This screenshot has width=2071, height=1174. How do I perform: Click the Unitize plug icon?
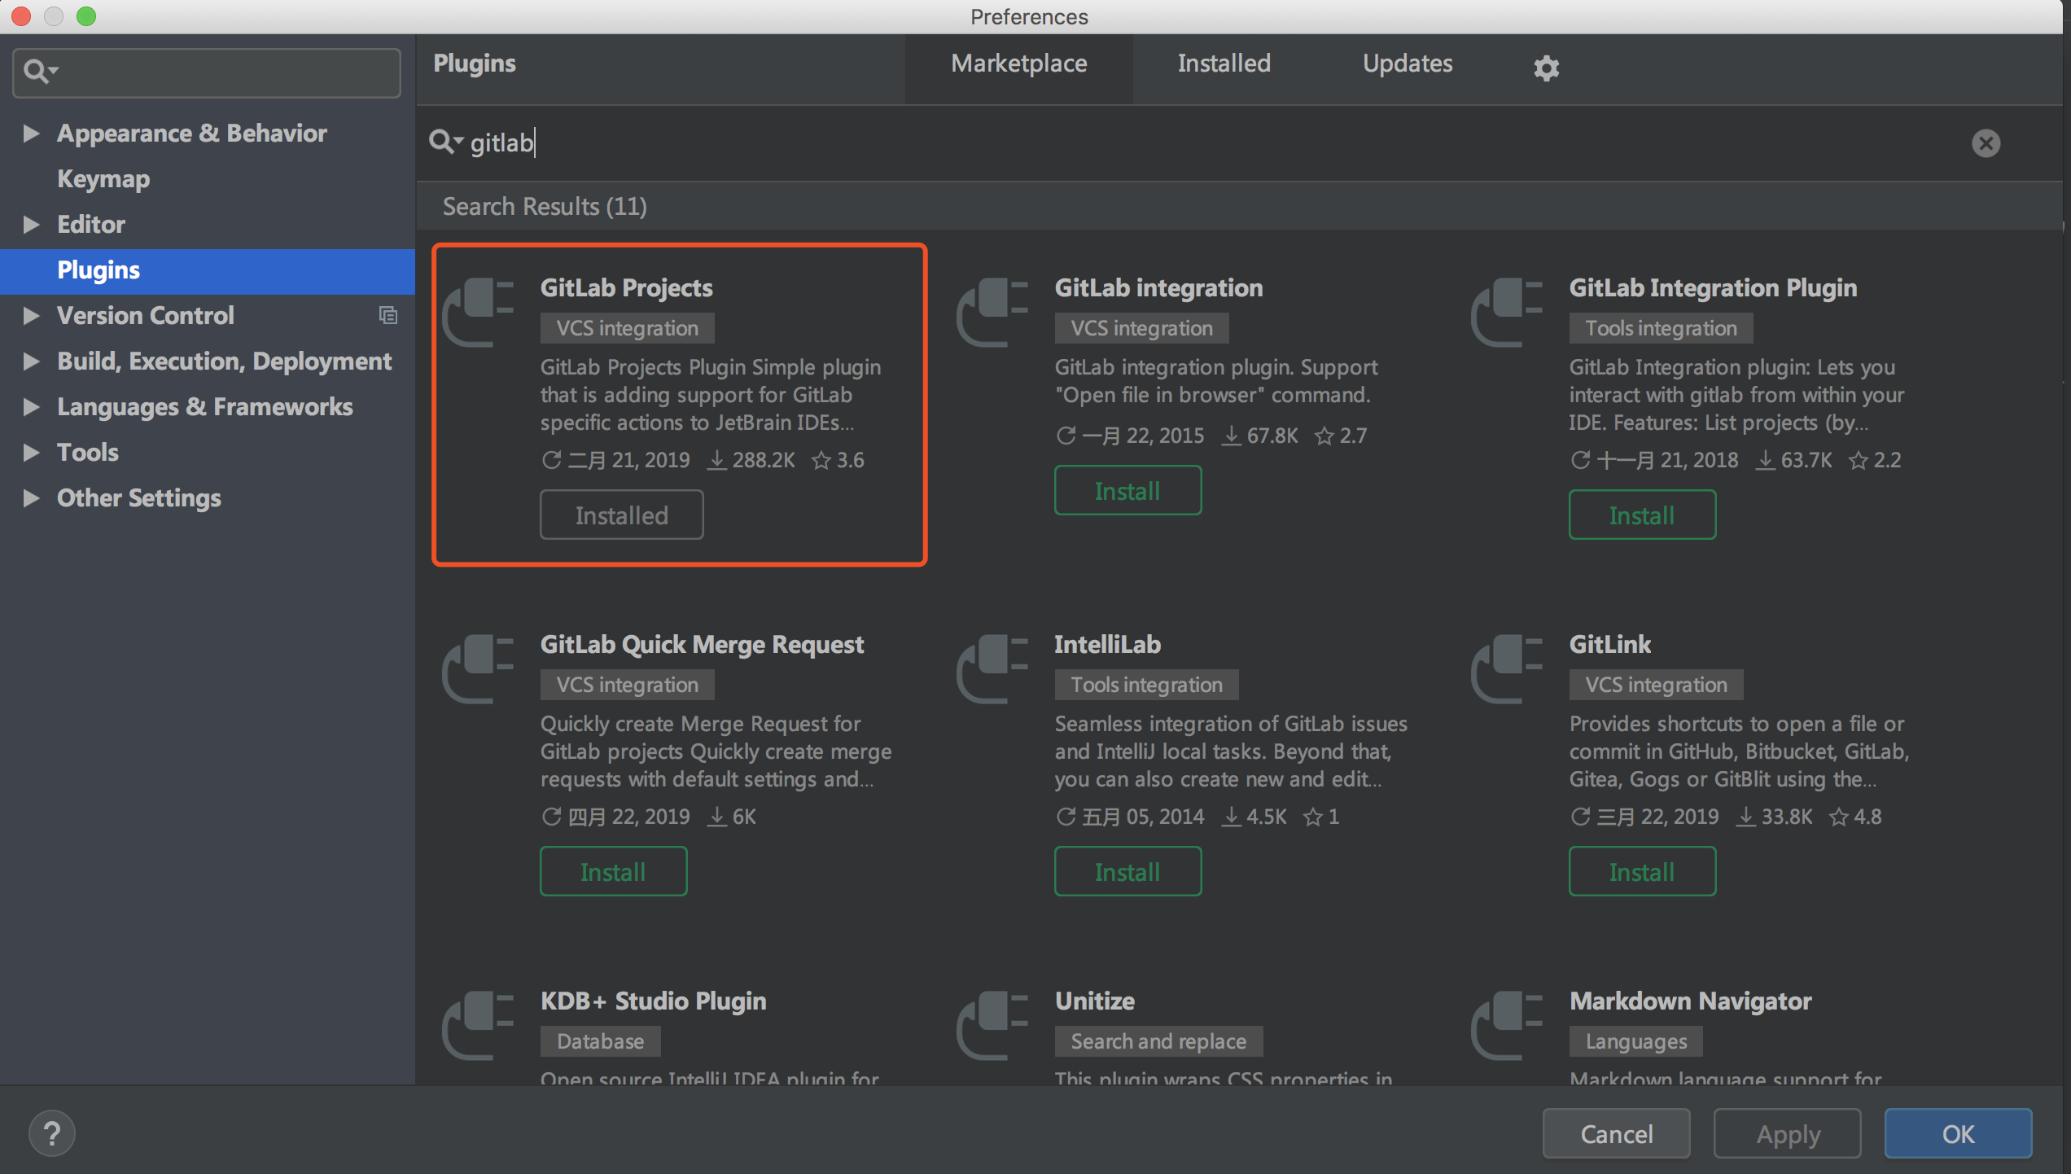pos(992,1025)
